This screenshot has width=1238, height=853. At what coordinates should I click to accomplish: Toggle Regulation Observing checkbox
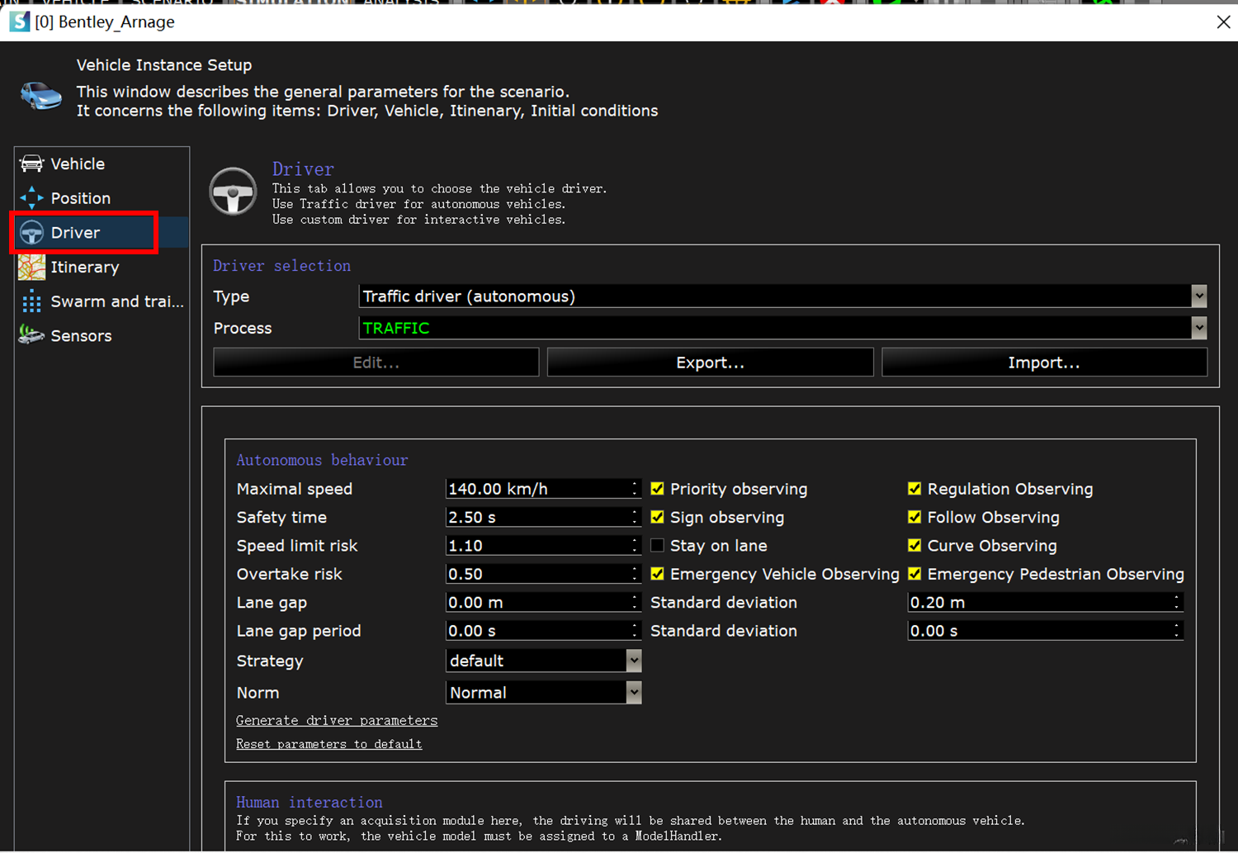tap(914, 489)
